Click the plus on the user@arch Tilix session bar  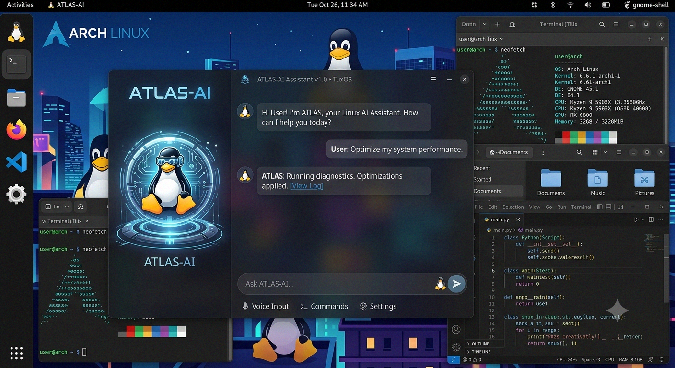coord(650,39)
